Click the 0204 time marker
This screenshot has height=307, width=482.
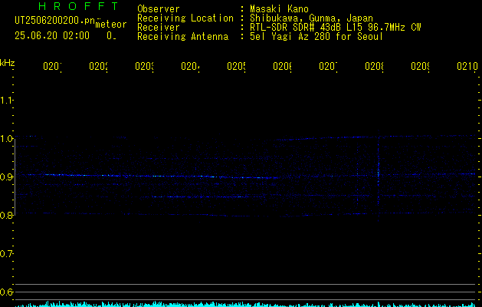click(x=190, y=66)
